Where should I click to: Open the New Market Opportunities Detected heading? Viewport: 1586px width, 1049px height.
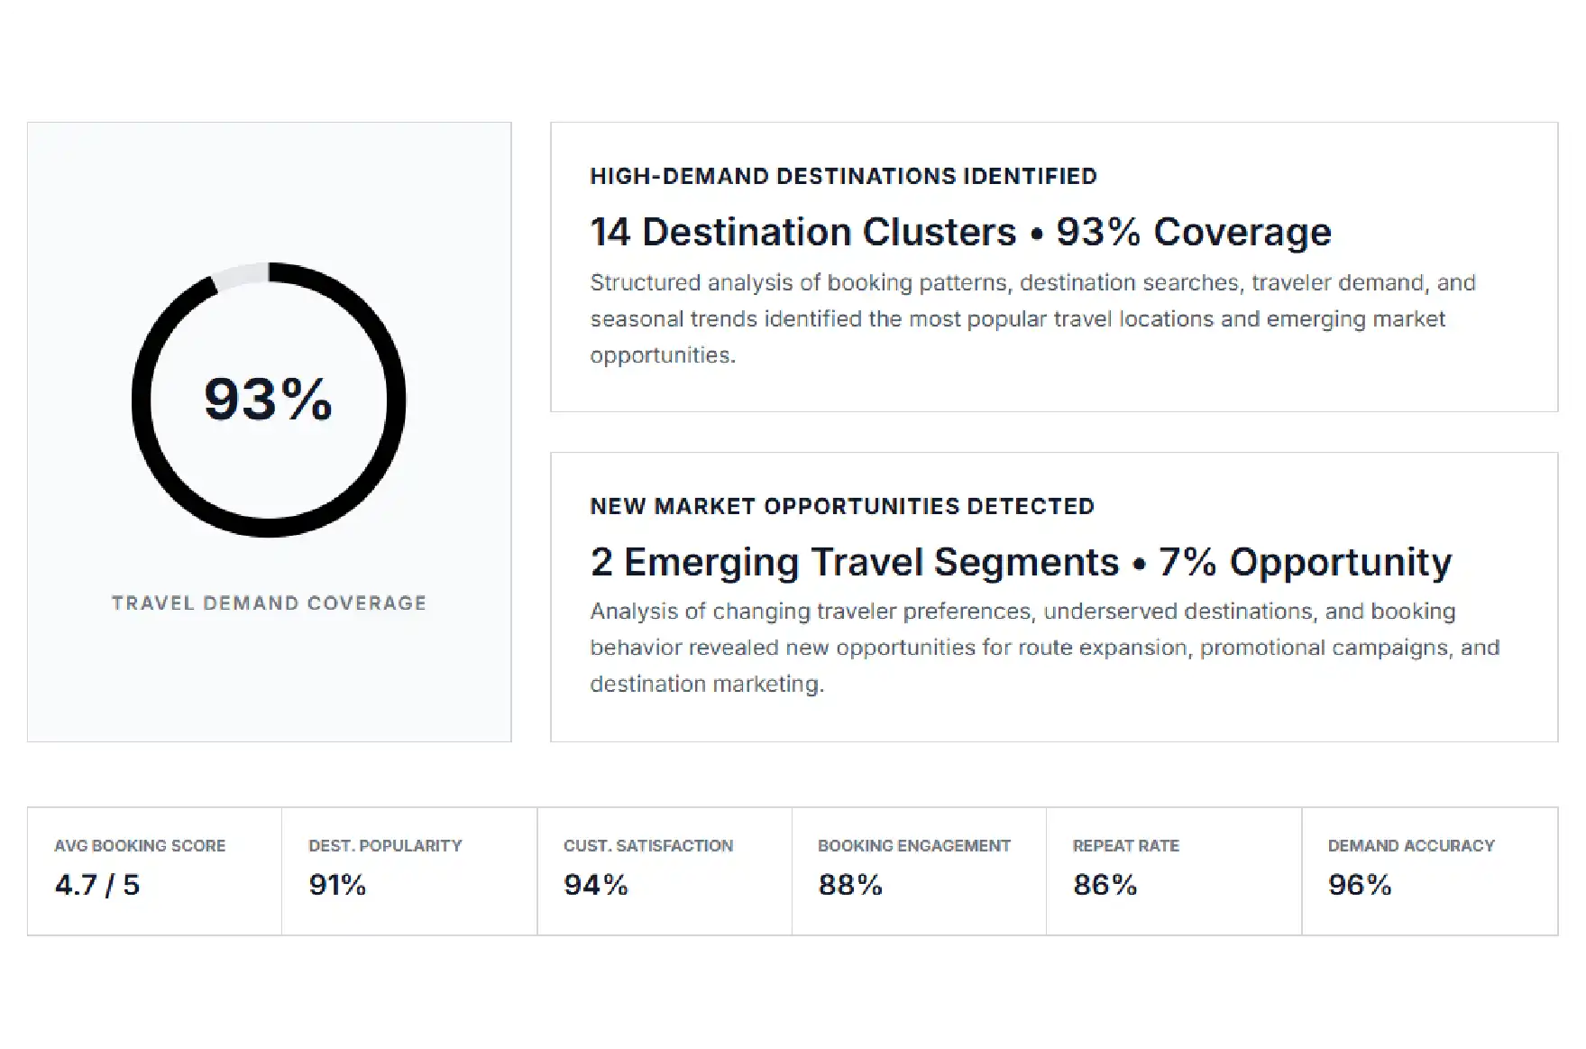[842, 506]
